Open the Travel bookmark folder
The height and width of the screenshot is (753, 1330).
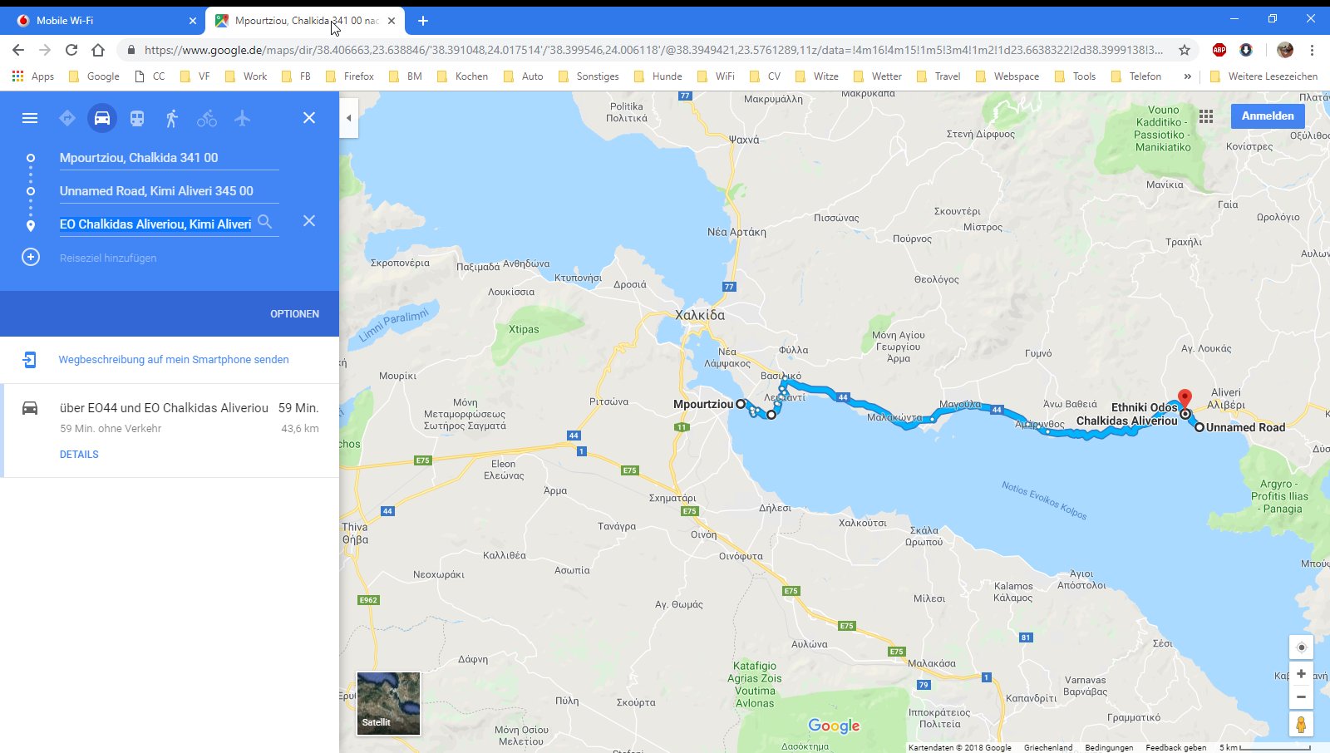tap(938, 76)
